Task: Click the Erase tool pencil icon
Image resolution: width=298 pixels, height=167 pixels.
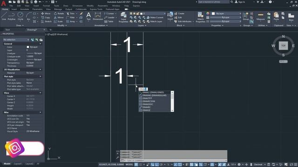Action: click(x=81, y=13)
